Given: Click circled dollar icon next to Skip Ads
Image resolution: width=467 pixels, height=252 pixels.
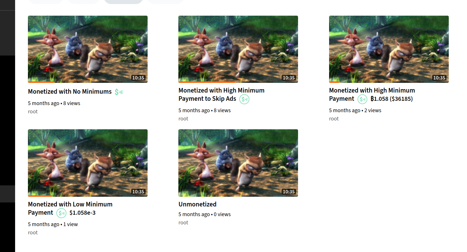Looking at the screenshot, I should [244, 99].
